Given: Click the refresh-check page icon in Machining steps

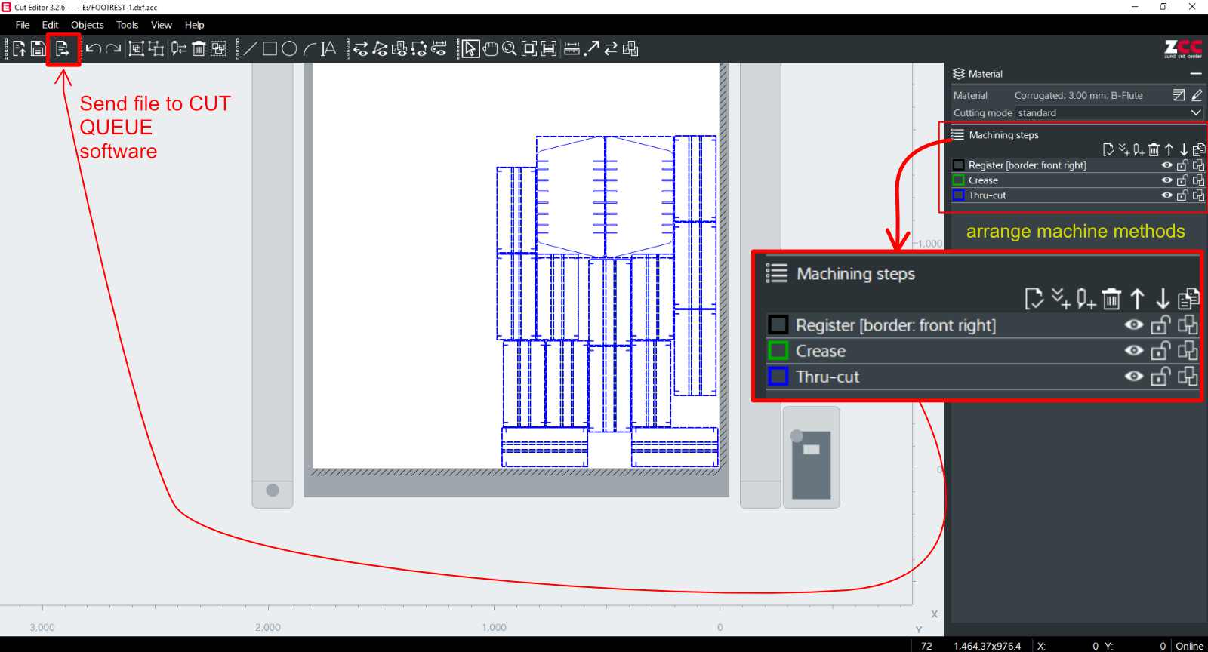Looking at the screenshot, I should pos(1108,149).
